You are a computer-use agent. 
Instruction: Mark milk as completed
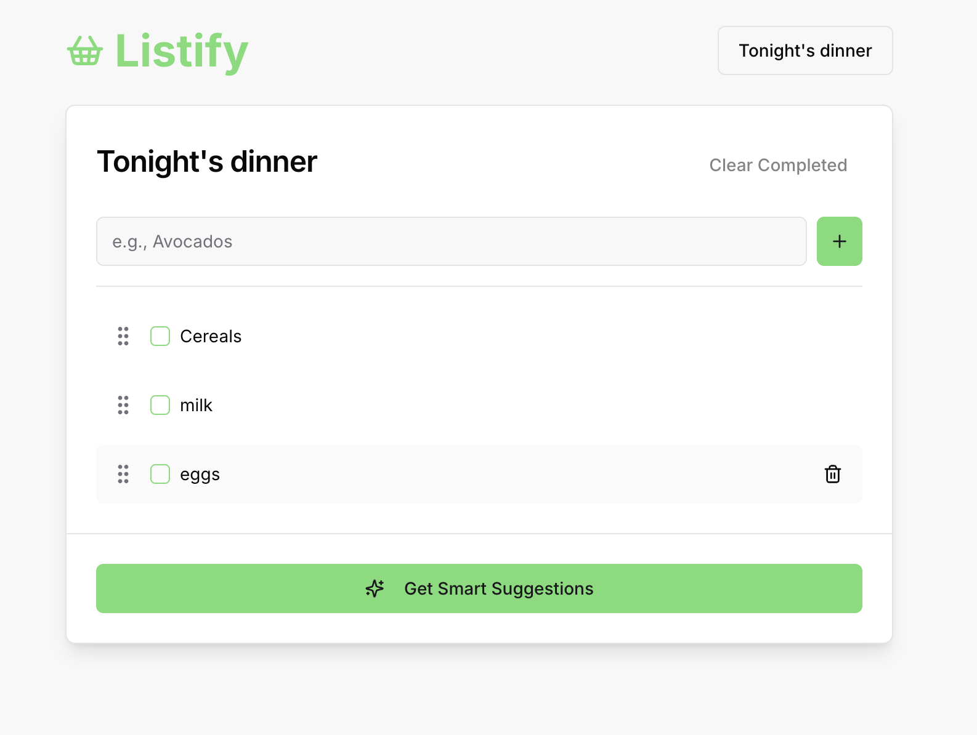pyautogui.click(x=160, y=405)
